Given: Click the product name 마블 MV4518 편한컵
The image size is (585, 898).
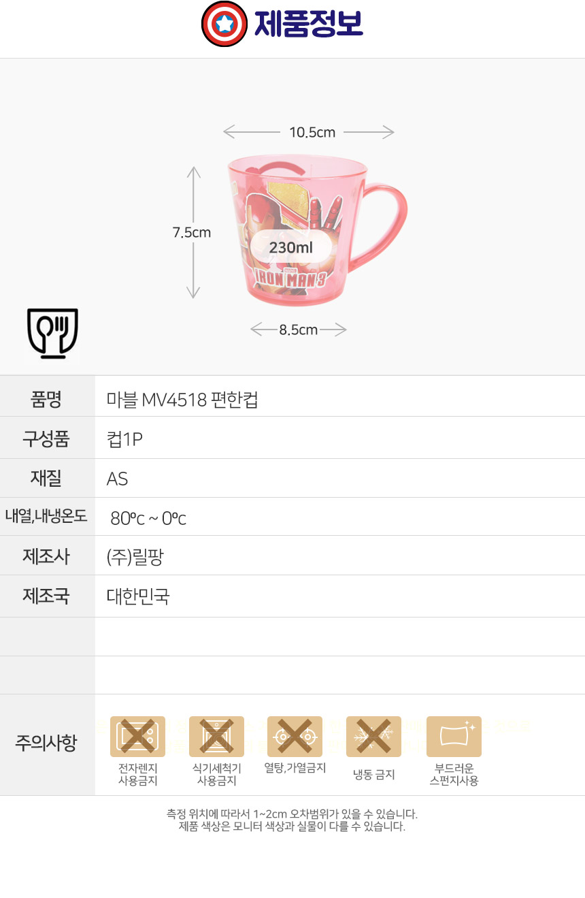Looking at the screenshot, I should pyautogui.click(x=182, y=400).
